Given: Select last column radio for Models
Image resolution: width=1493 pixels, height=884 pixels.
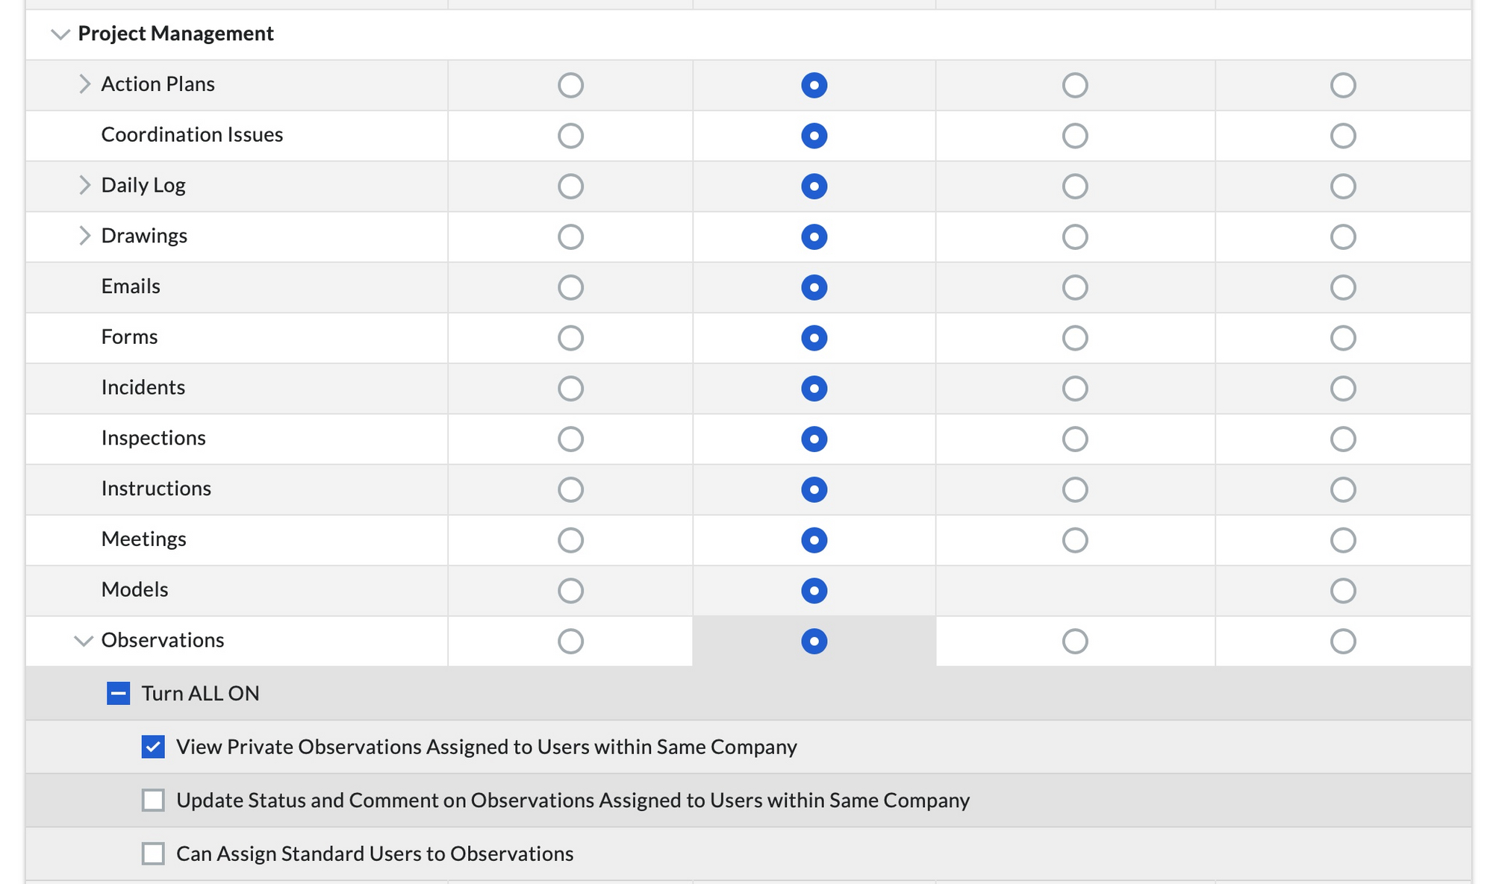Looking at the screenshot, I should point(1343,591).
